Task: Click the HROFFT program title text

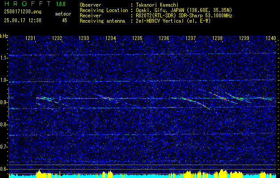Action: tap(28, 4)
